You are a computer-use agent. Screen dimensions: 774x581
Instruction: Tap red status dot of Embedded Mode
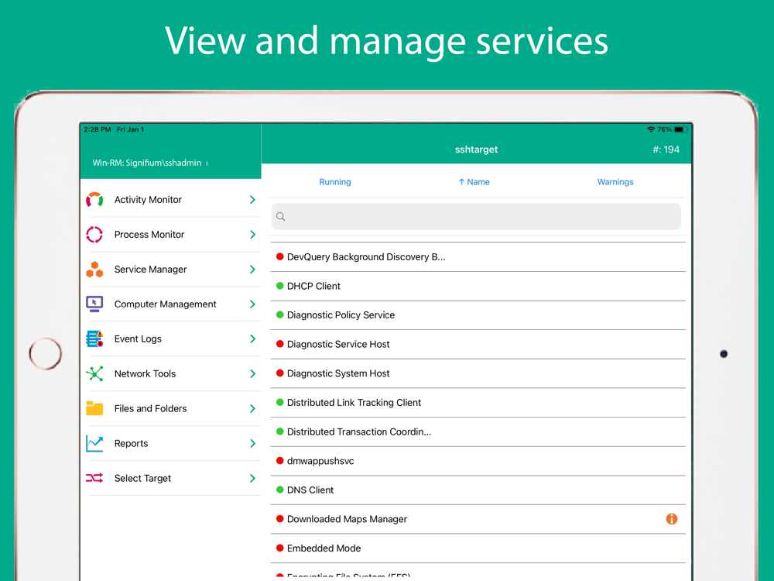point(280,548)
